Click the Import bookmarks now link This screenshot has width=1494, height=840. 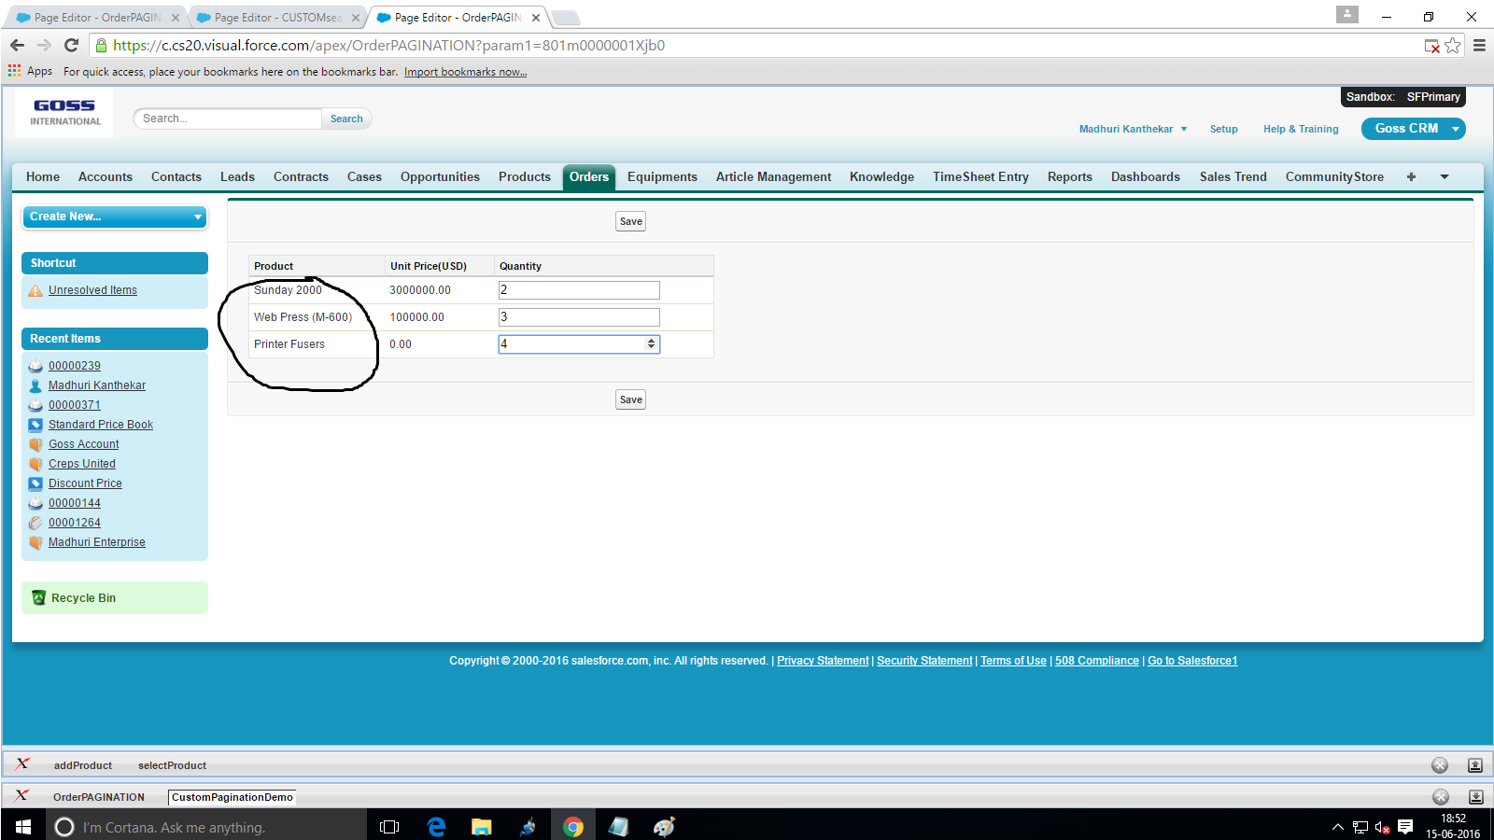click(465, 72)
